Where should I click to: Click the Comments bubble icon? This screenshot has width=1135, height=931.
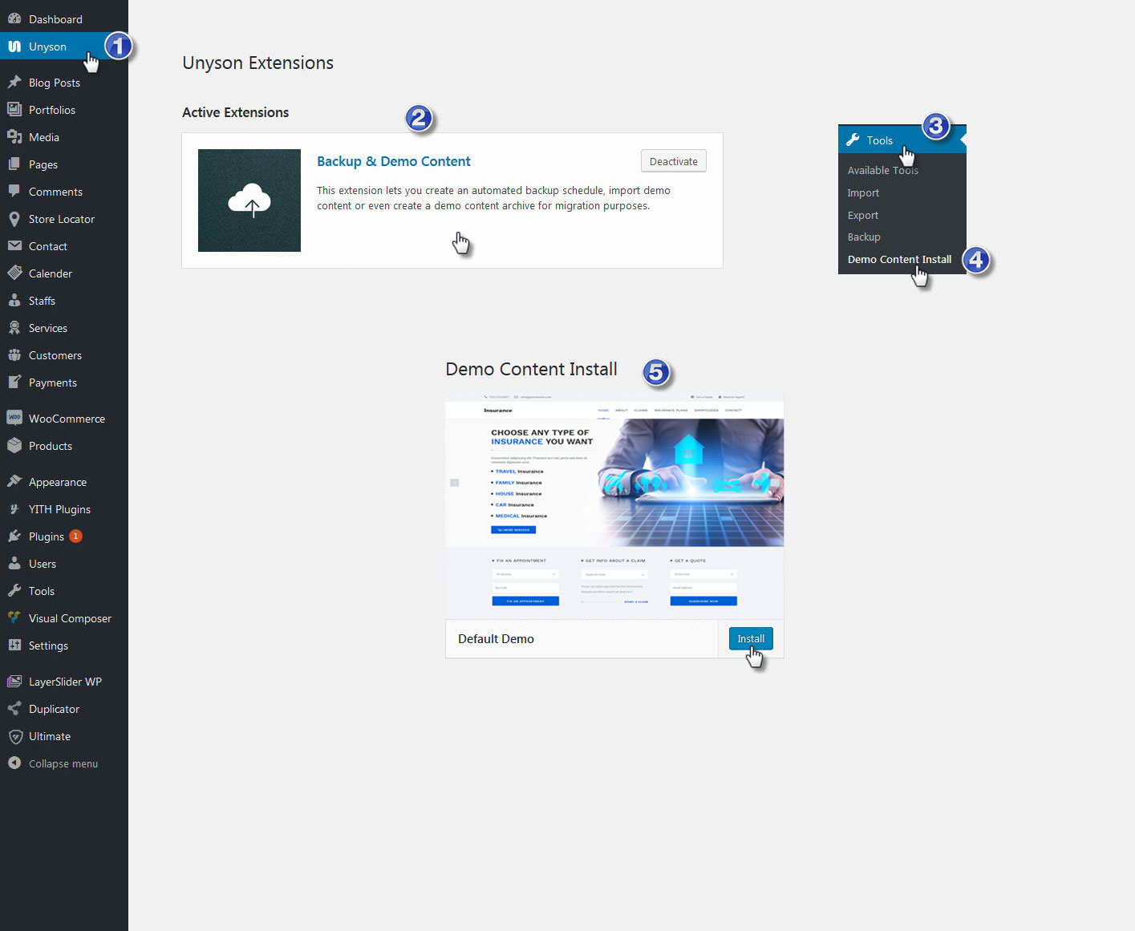coord(14,192)
